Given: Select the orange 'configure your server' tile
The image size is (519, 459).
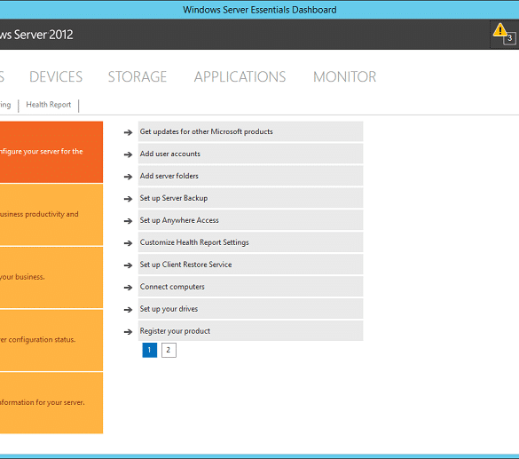Looking at the screenshot, I should 51,152.
